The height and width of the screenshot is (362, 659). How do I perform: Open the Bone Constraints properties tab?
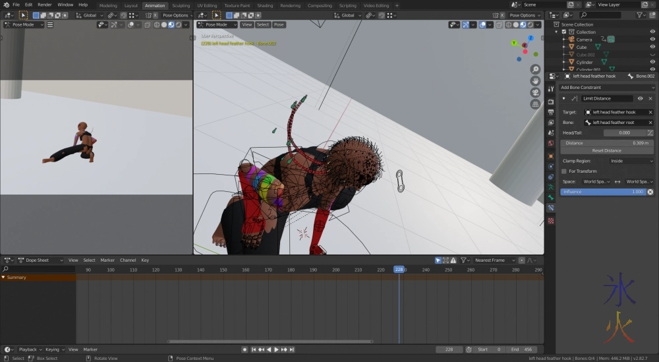point(551,208)
